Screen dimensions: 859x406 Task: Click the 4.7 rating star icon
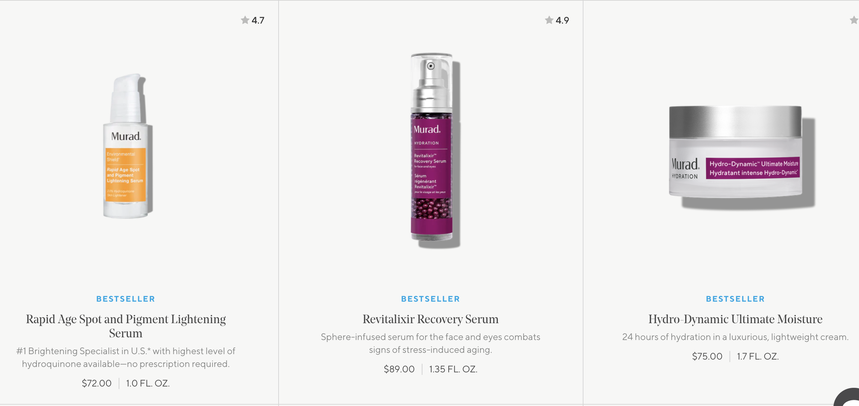pyautogui.click(x=245, y=20)
